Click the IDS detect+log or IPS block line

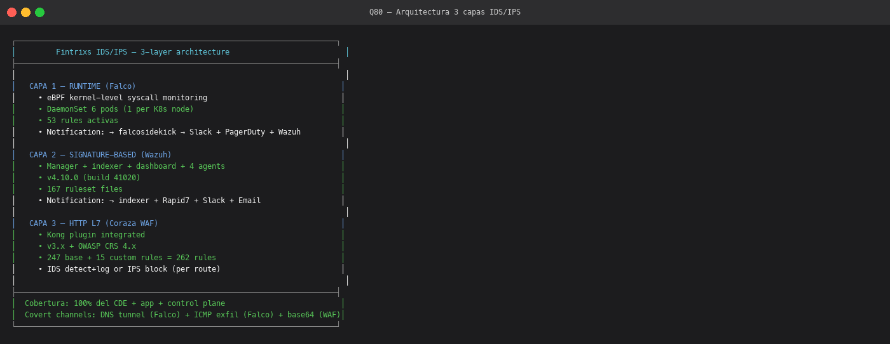click(129, 269)
